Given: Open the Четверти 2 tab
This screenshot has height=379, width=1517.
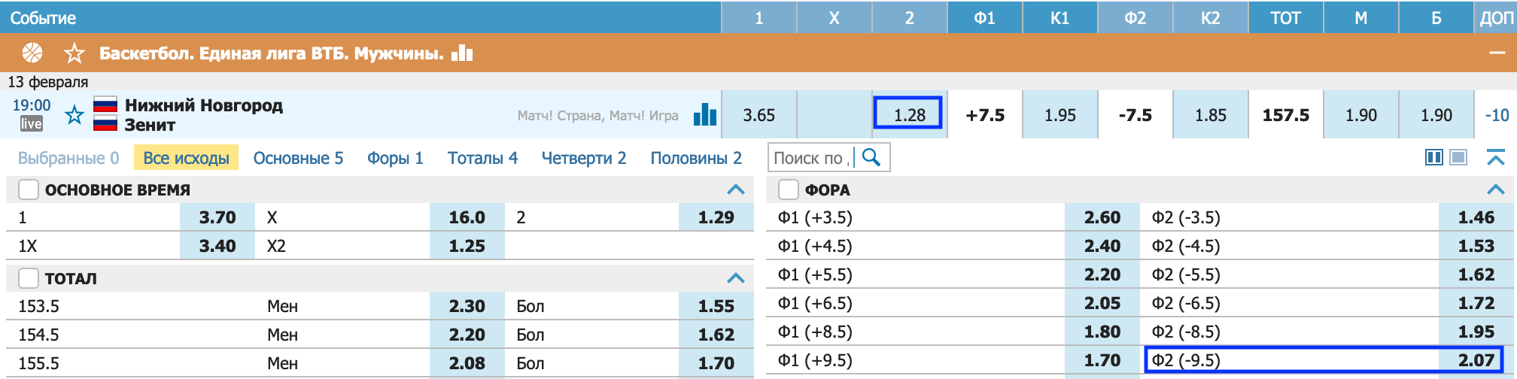Looking at the screenshot, I should coord(584,158).
